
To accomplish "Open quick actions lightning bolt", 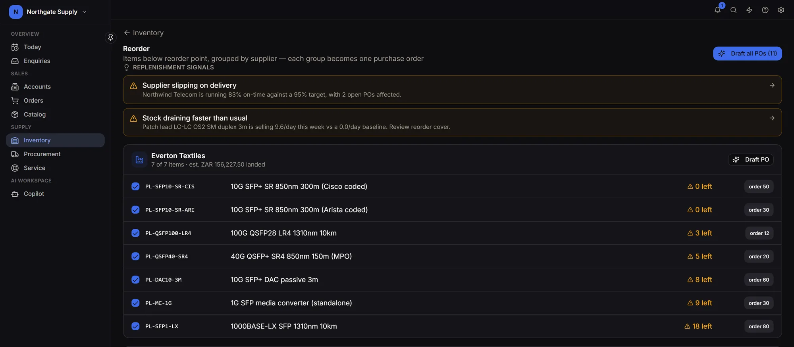I will coord(749,10).
